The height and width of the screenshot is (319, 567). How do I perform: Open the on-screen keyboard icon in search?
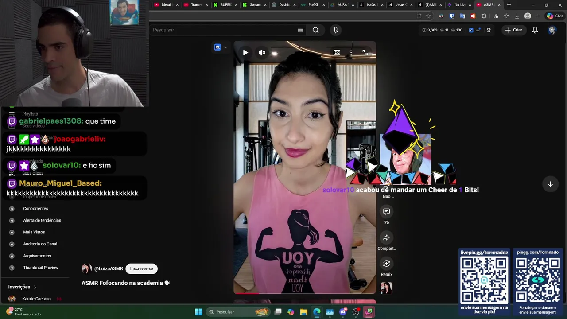point(300,30)
